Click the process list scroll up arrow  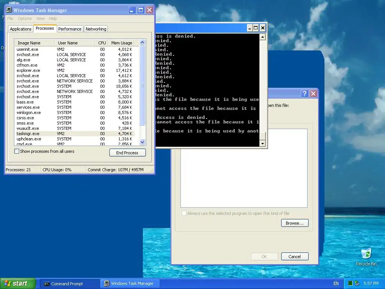[142, 43]
